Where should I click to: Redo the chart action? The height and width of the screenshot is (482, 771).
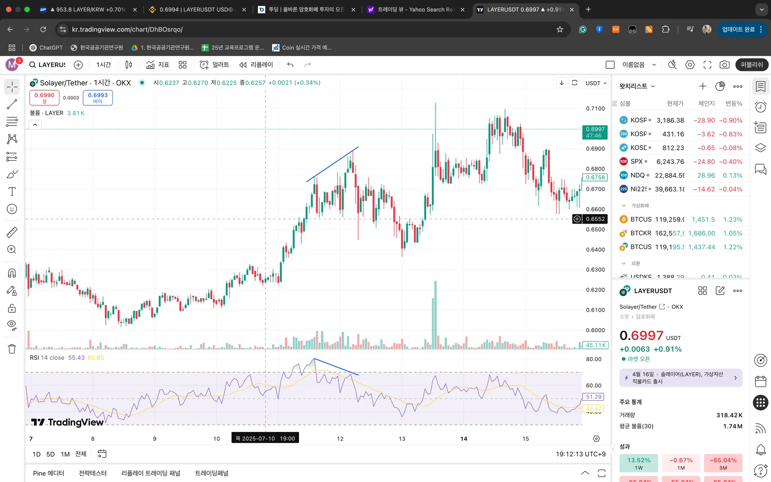[x=307, y=65]
